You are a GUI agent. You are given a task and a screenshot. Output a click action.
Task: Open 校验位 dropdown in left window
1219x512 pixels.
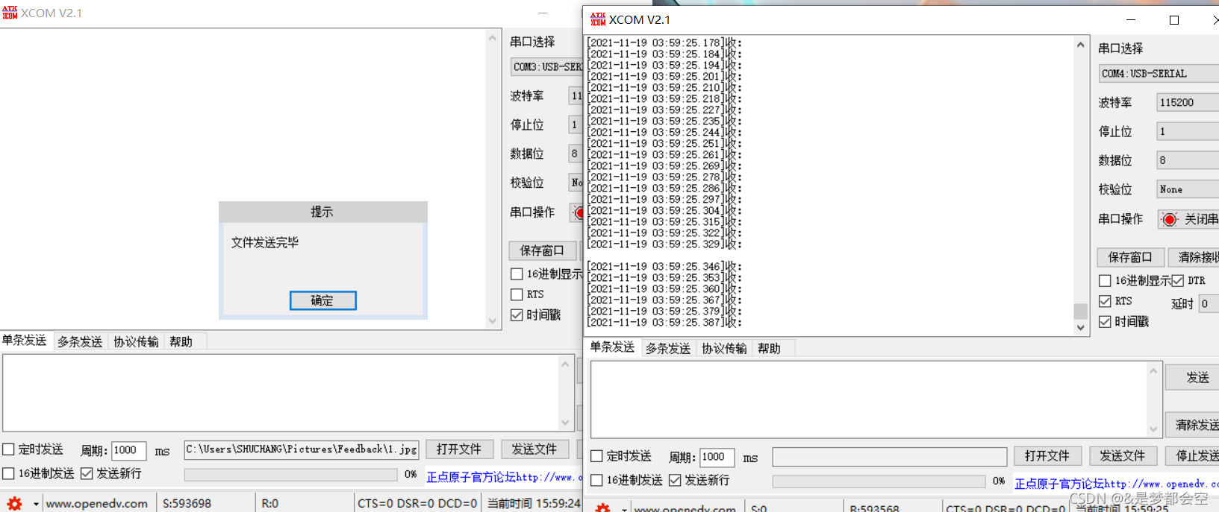pyautogui.click(x=576, y=183)
